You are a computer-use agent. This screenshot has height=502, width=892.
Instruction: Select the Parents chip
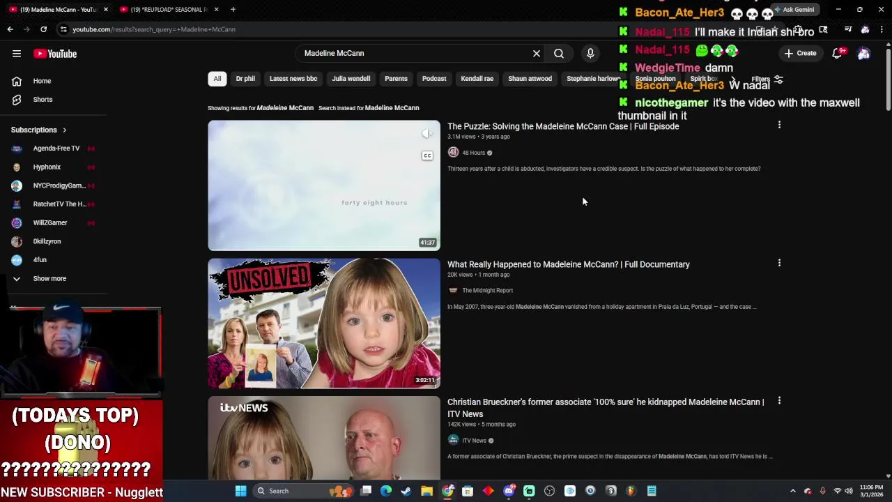(396, 79)
